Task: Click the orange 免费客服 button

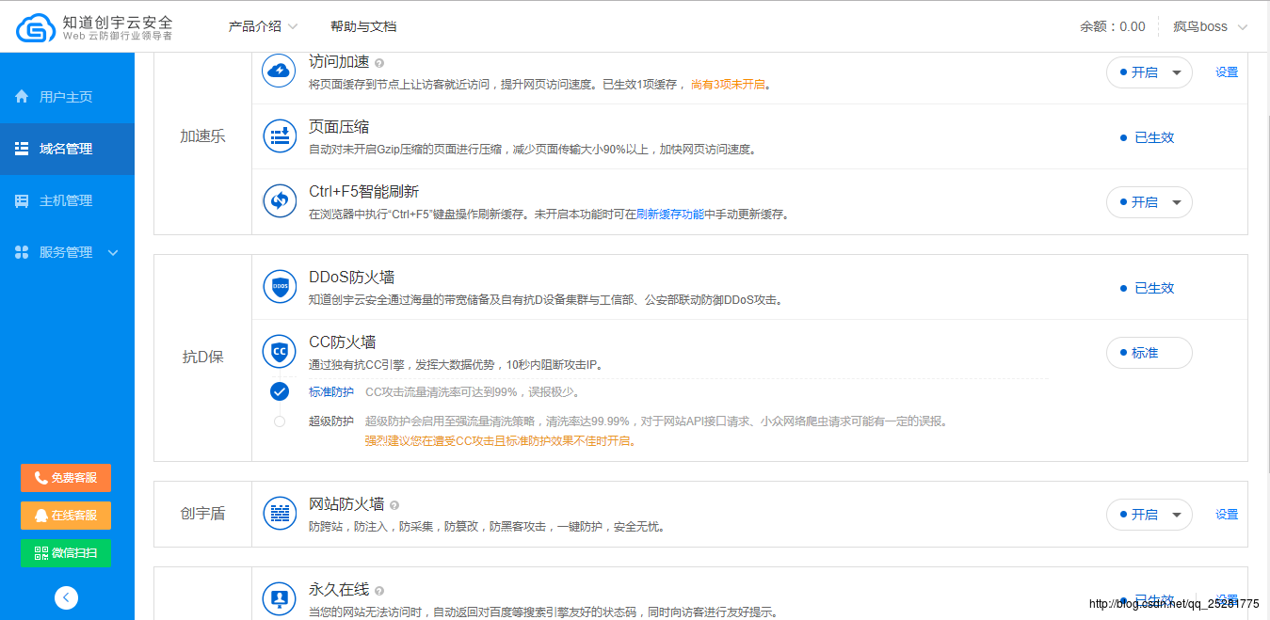Action: [x=66, y=478]
